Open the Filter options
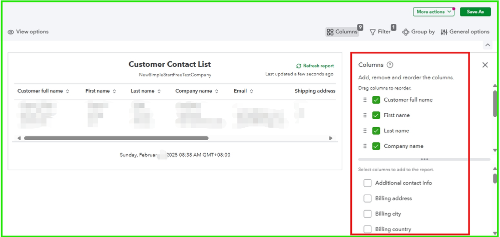 (x=380, y=32)
